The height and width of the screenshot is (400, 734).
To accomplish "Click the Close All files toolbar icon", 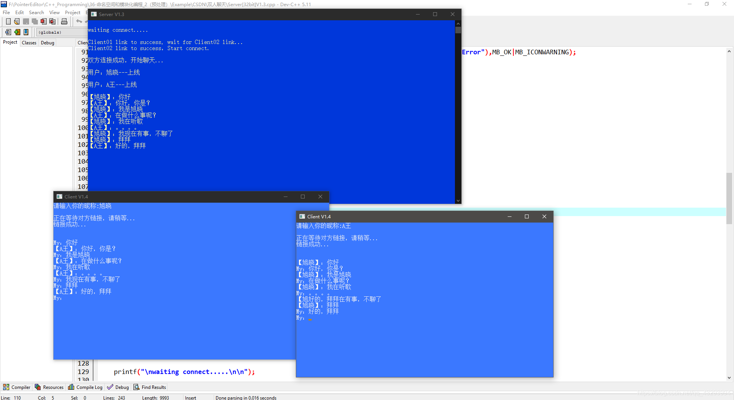I will [x=52, y=21].
